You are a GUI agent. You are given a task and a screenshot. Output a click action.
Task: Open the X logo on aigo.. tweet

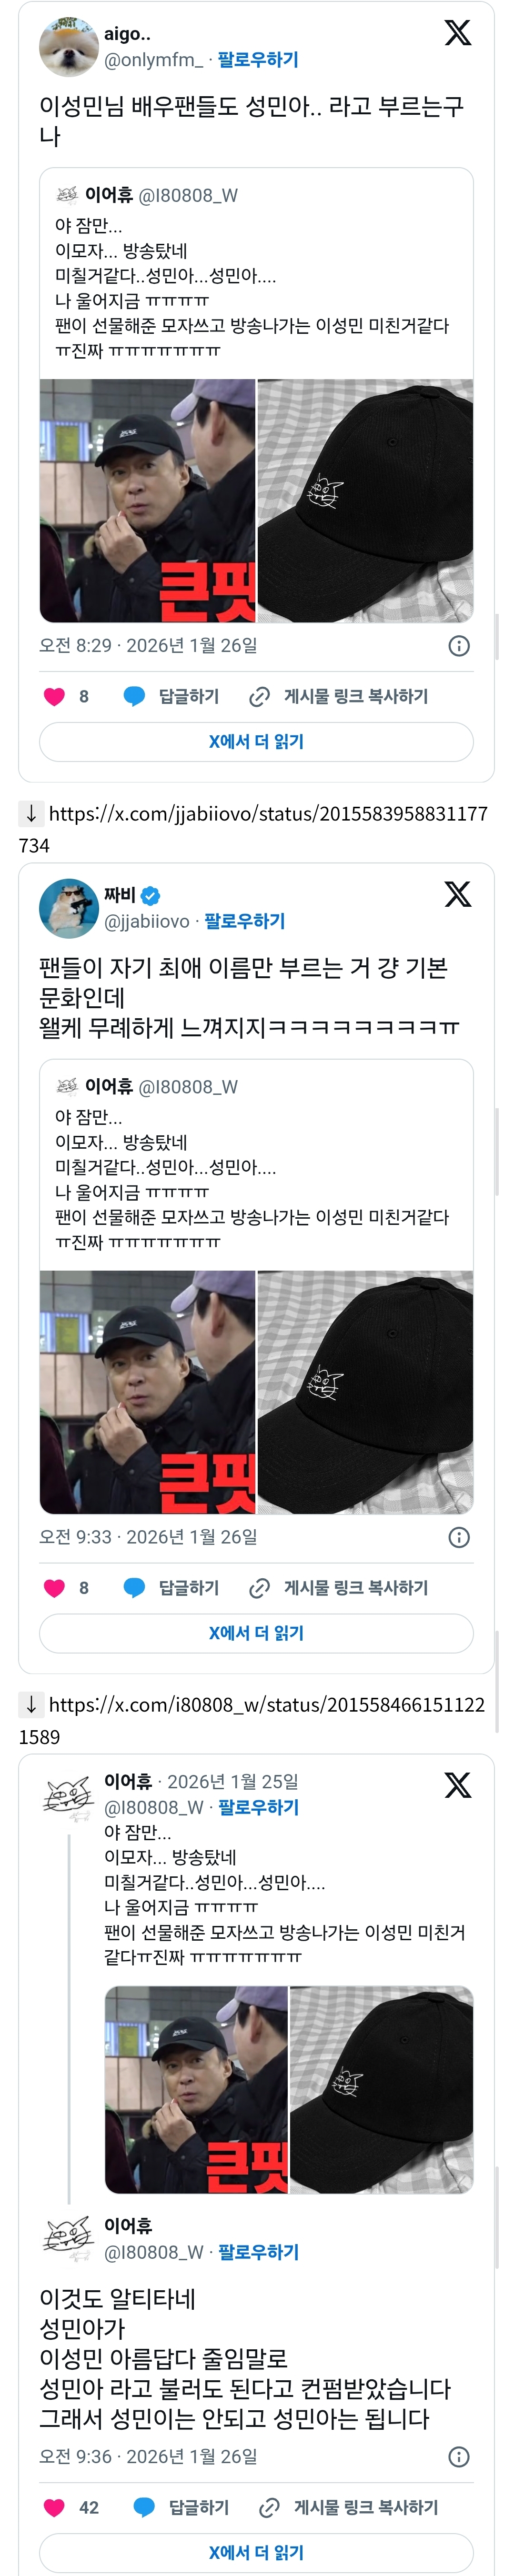pyautogui.click(x=457, y=33)
